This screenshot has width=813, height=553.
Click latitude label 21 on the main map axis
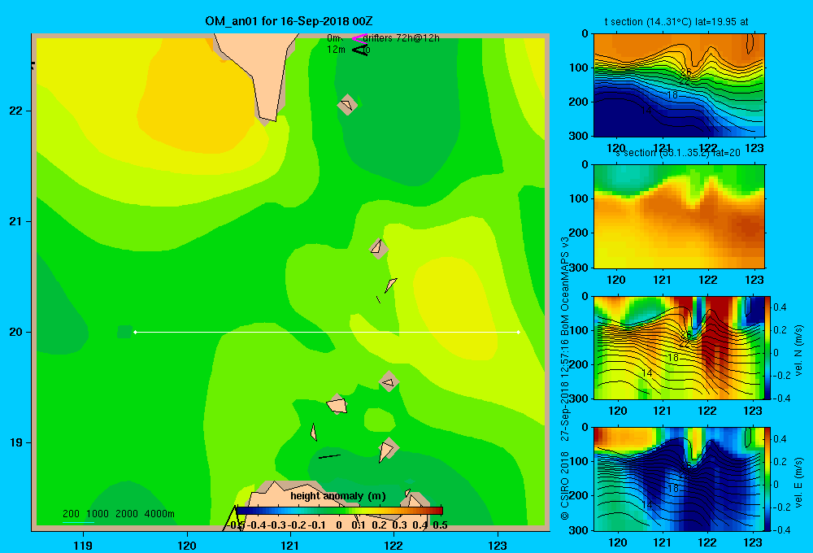coord(16,221)
